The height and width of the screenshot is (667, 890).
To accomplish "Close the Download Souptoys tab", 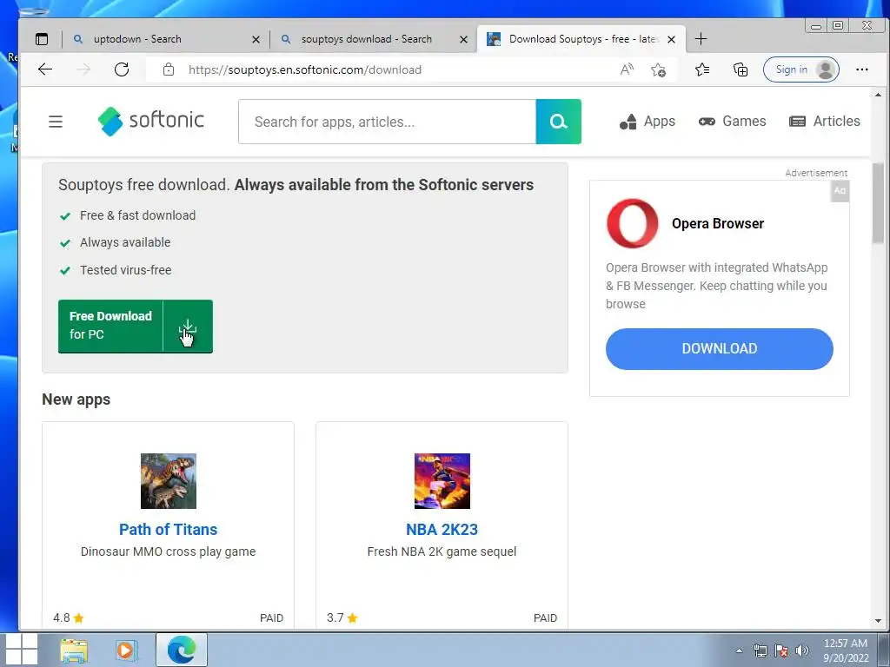I will pos(672,40).
